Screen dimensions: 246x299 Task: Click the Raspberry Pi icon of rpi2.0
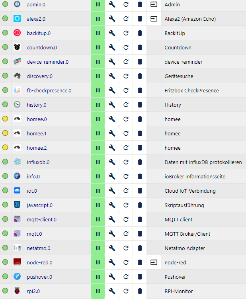point(17,291)
